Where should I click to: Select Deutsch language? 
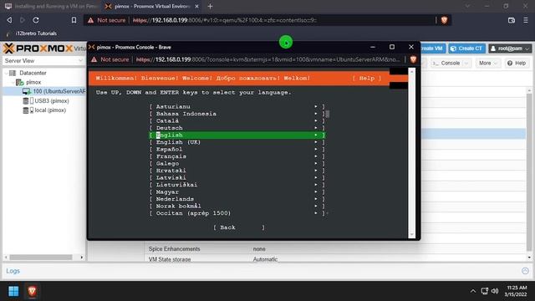237,128
